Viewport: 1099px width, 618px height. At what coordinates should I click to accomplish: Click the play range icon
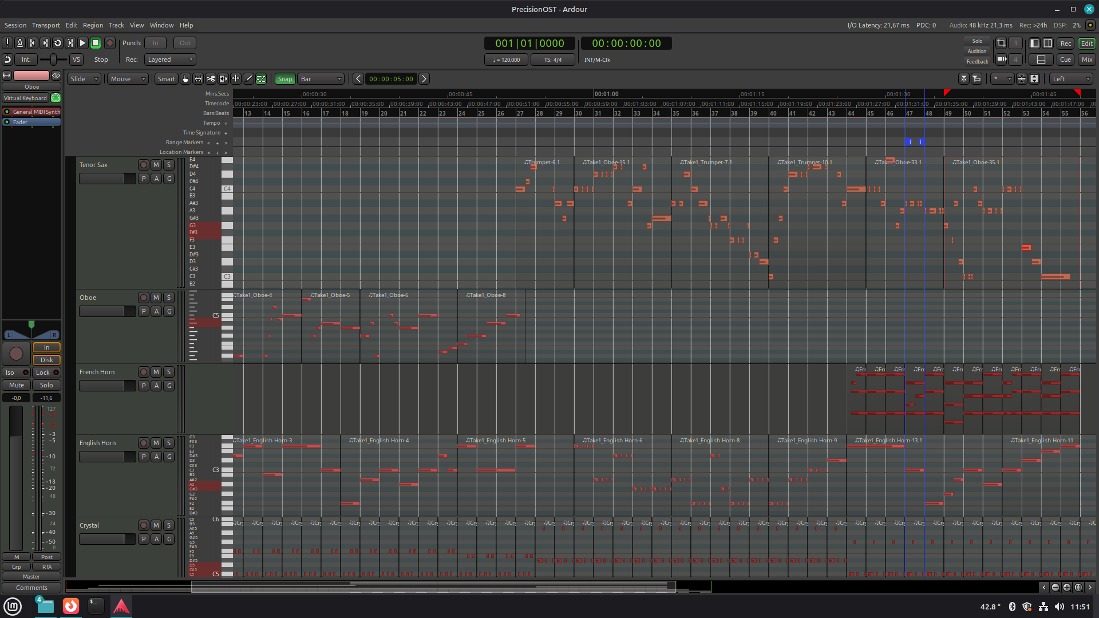pos(70,43)
